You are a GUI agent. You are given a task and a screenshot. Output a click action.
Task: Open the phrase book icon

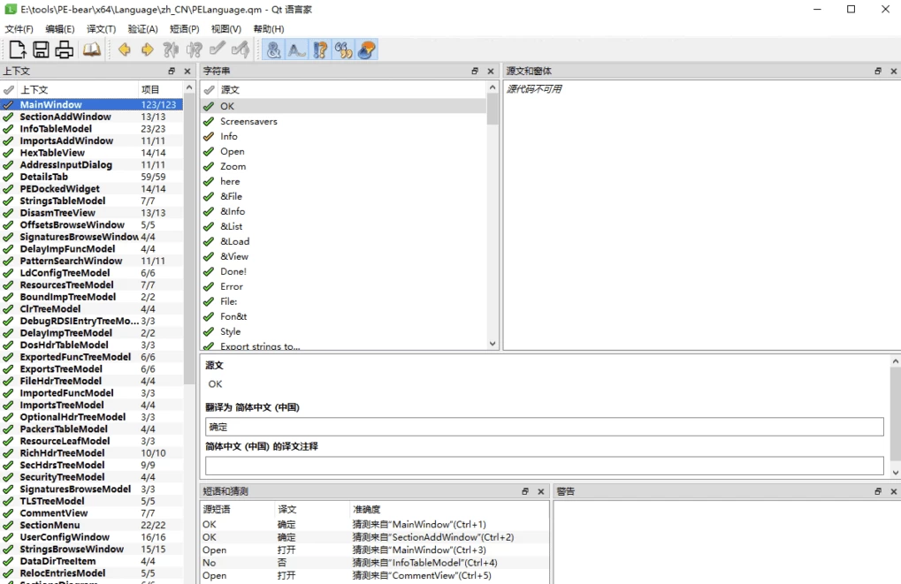tap(92, 49)
